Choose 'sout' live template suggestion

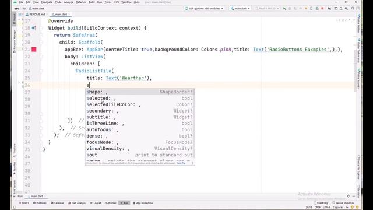click(x=140, y=155)
